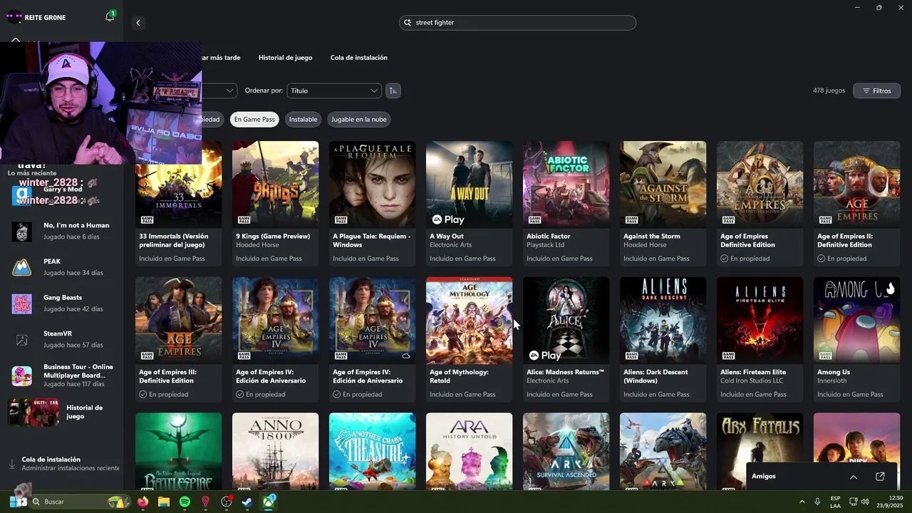The image size is (912, 513).
Task: Open Alice: Madness Returns thumbnail
Action: [x=566, y=321]
